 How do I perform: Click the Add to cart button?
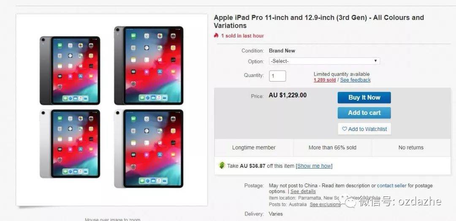[364, 113]
